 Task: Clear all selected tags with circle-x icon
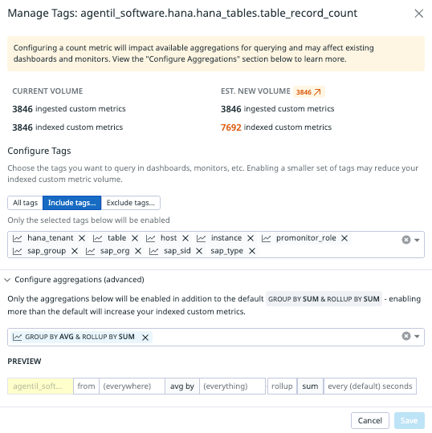[406, 240]
